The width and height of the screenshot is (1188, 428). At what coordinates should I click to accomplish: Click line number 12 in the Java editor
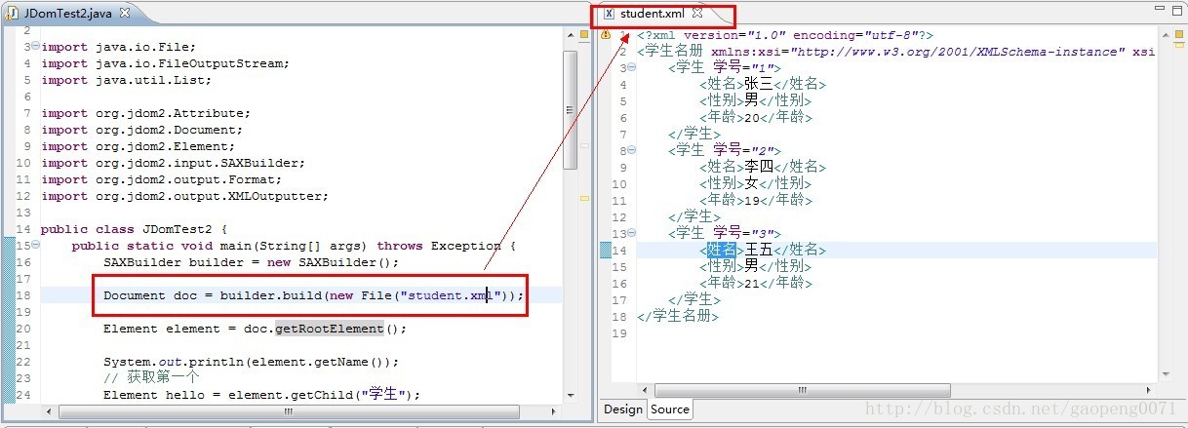24,196
